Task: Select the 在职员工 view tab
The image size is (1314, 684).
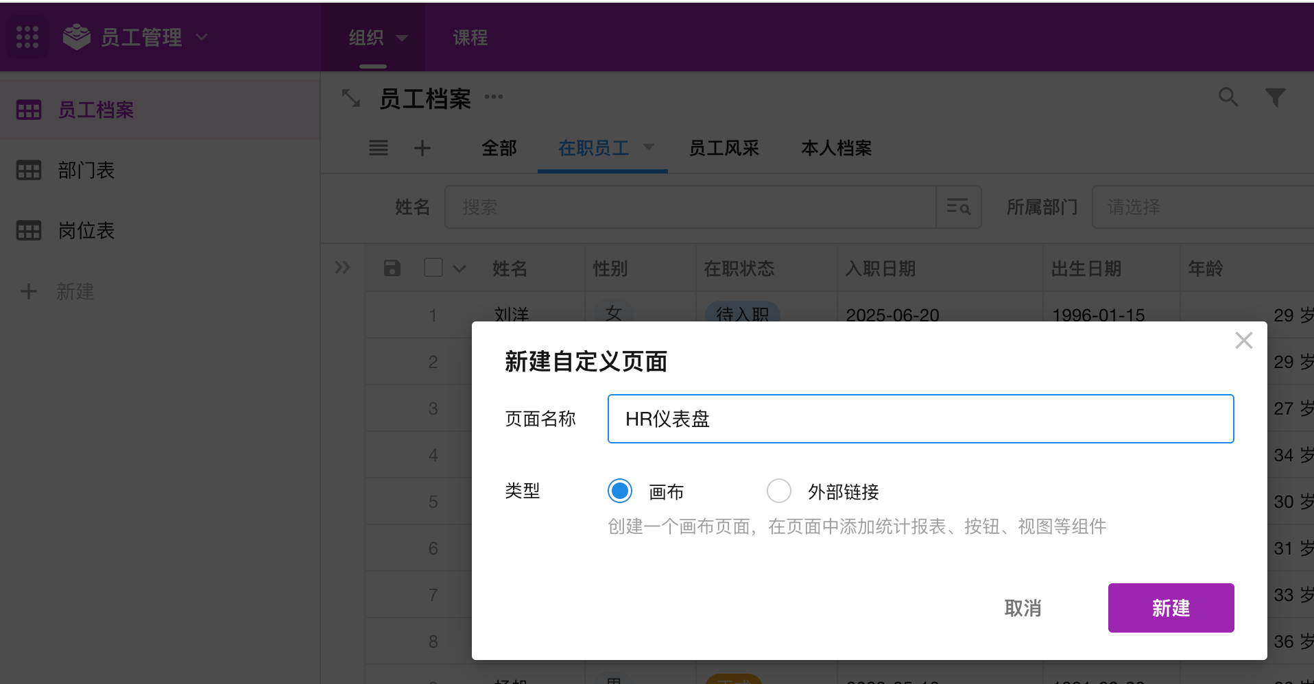Action: coord(594,148)
